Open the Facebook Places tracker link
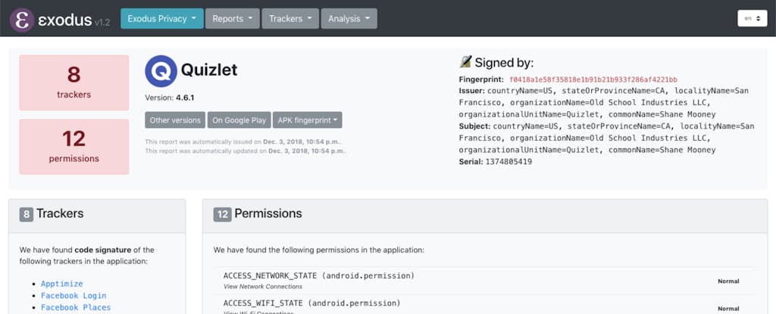This screenshot has height=314, width=776. [76, 308]
